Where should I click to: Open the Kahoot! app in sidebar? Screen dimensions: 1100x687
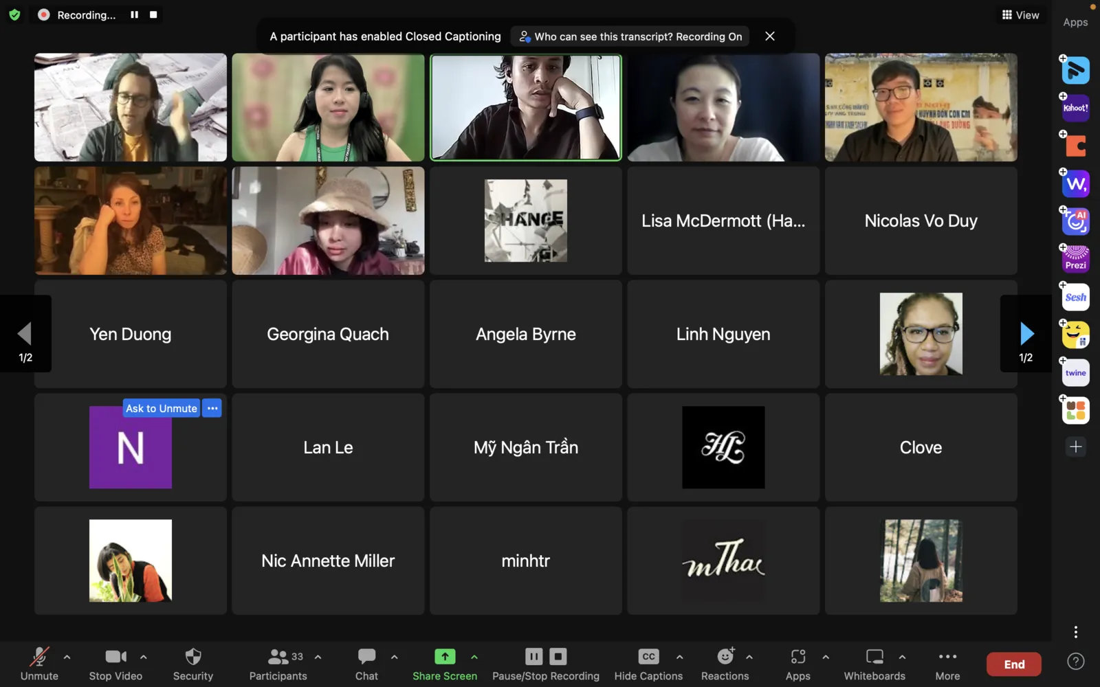1075,109
